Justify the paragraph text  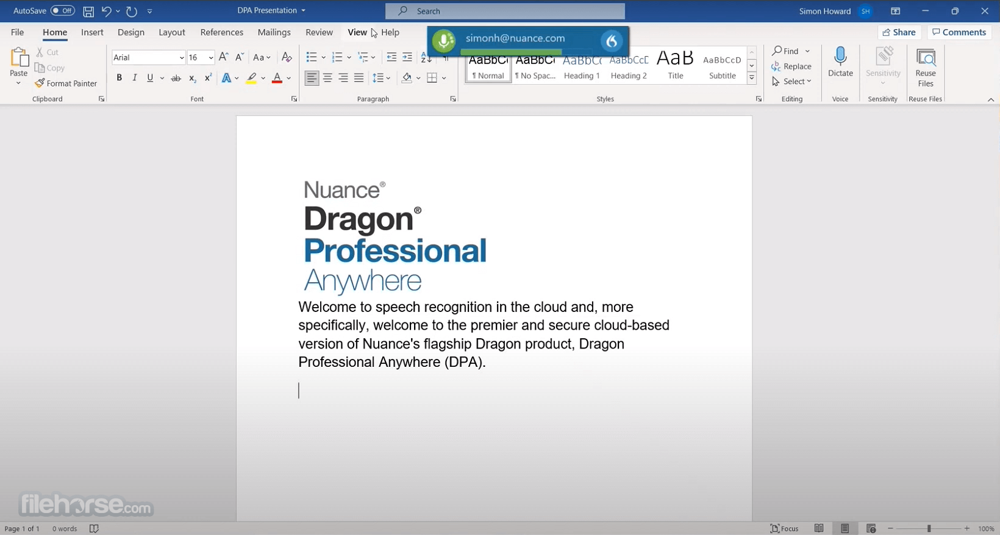pyautogui.click(x=359, y=78)
